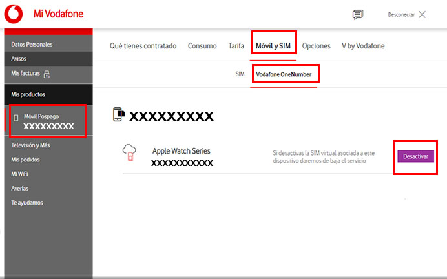Switch to the Móvil y SIM tab
Screen dimensions: 447x279
pyautogui.click(x=274, y=46)
